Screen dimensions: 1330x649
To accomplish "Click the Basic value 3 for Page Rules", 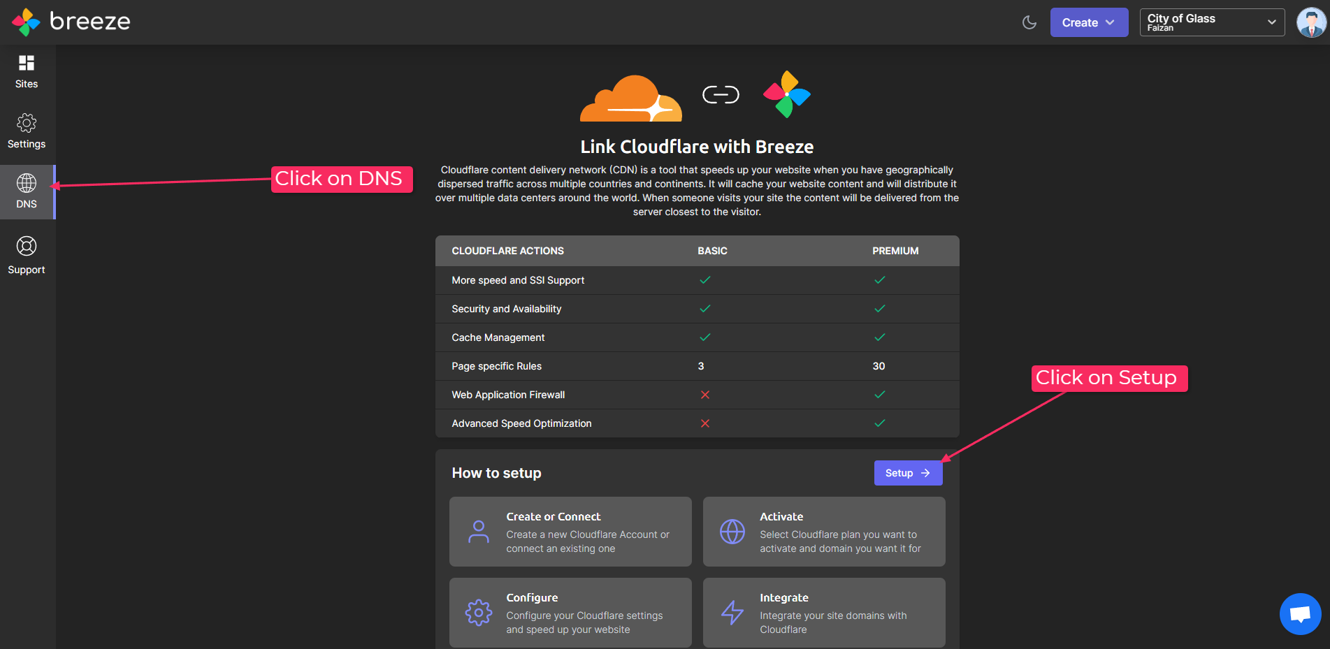I will (x=701, y=366).
